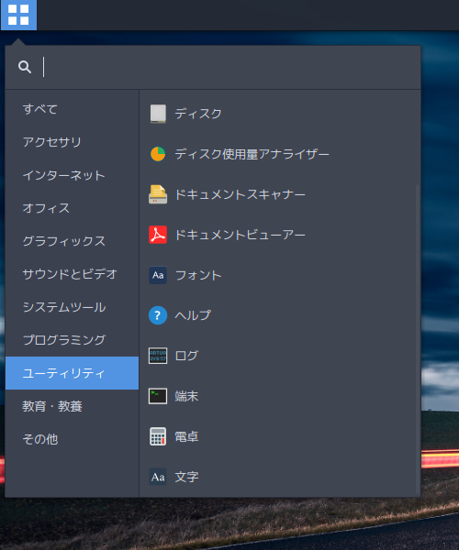
Task: Open the ディスク disk utility icon
Action: (x=158, y=114)
